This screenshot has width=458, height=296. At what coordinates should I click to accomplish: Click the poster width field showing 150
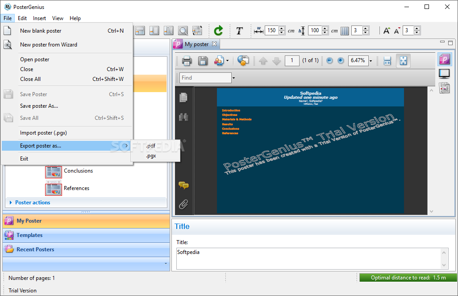coord(271,30)
